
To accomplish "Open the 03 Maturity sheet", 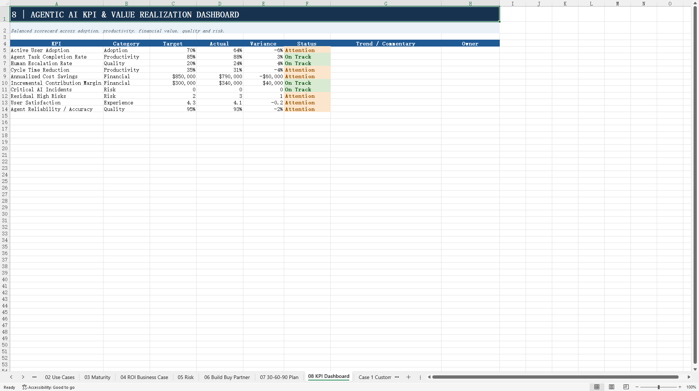I will [97, 377].
